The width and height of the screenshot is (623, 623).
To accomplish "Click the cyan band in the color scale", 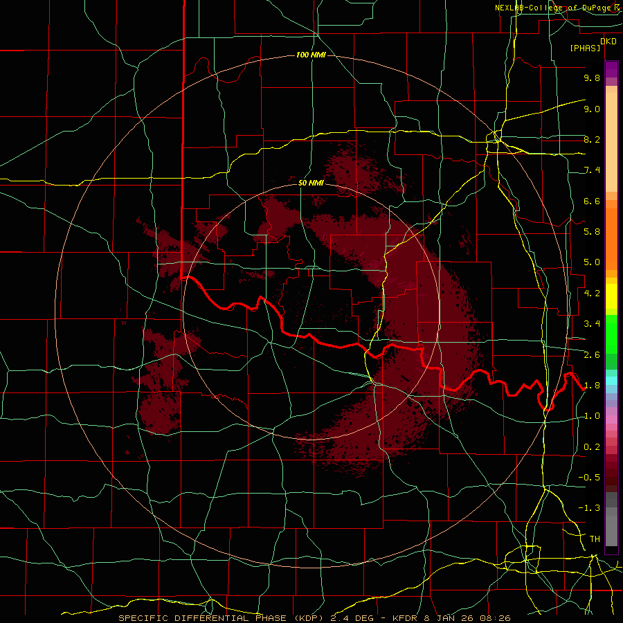I will click(611, 381).
